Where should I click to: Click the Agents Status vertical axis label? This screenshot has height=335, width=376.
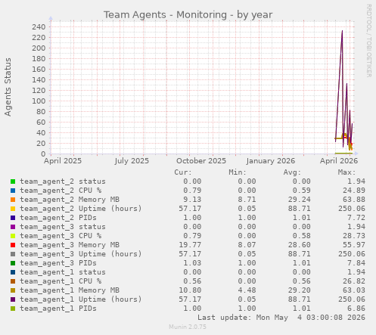tap(8, 87)
